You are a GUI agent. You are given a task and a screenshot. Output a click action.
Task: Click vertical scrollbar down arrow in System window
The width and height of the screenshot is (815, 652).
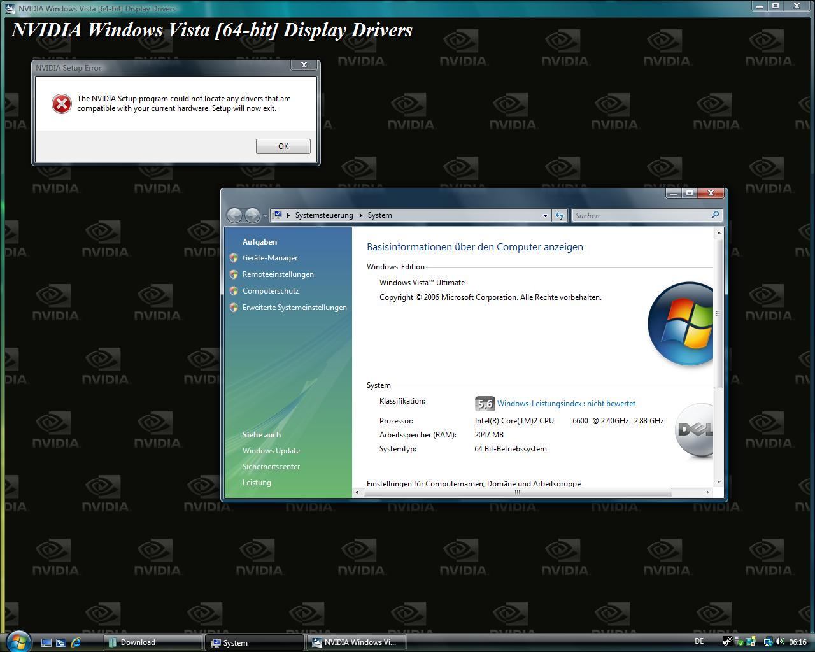pyautogui.click(x=719, y=482)
